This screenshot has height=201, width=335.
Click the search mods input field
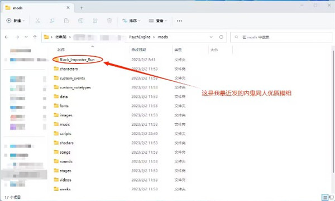click(281, 37)
